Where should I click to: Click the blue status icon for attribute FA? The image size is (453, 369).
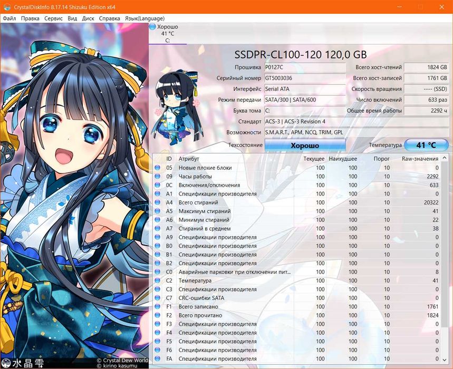[158, 358]
